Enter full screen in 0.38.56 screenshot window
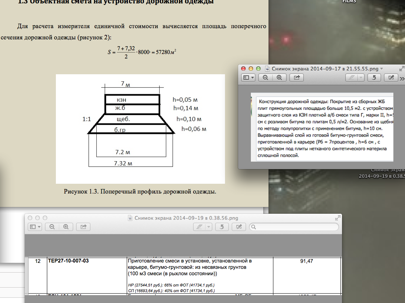This screenshot has width=405, height=303. (338, 218)
